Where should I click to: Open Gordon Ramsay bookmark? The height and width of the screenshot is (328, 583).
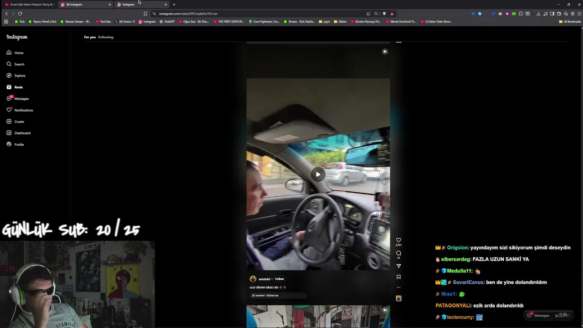[x=366, y=21]
